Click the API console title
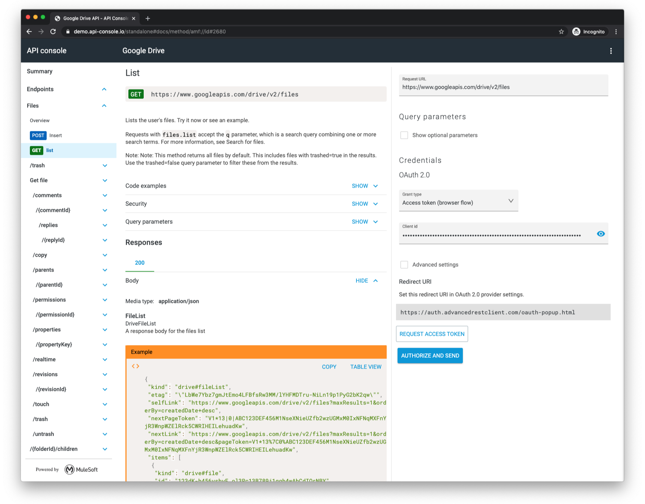 click(x=47, y=51)
